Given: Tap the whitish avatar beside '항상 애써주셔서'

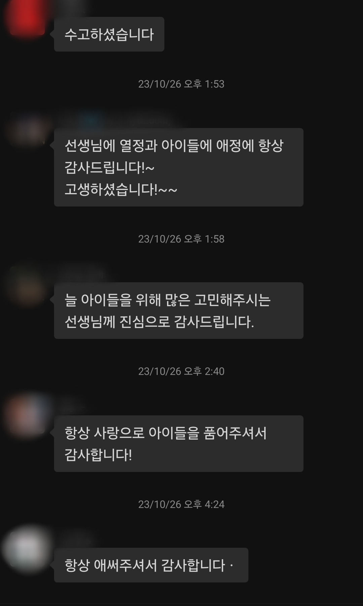Looking at the screenshot, I should [27, 549].
